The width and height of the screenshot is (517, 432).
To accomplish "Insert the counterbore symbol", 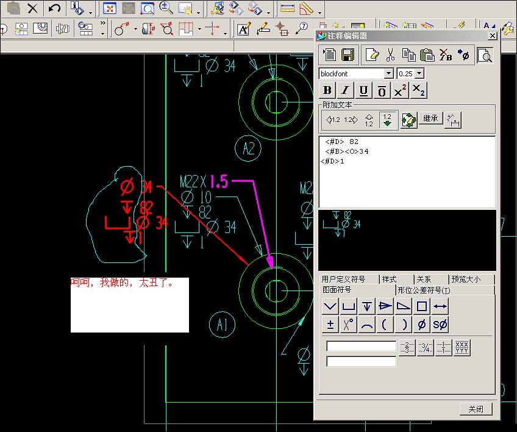I will coord(349,306).
